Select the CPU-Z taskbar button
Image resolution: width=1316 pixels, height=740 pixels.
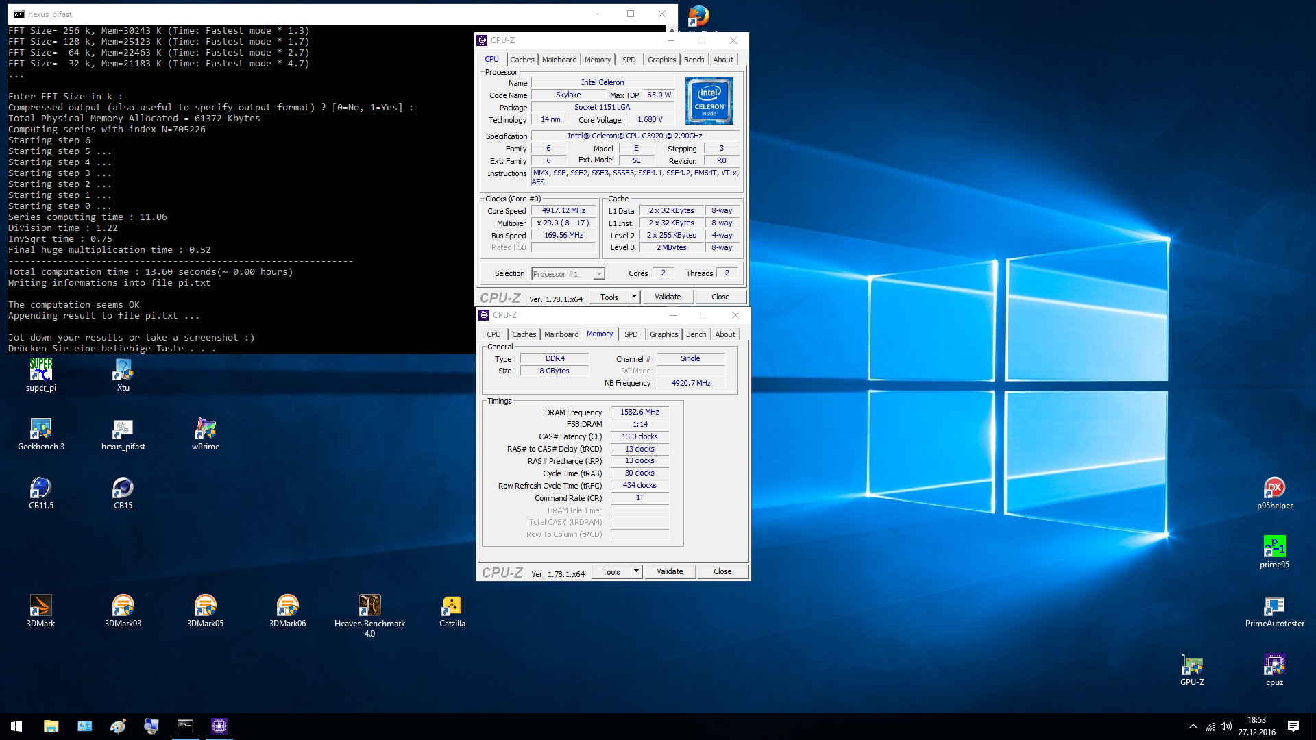tap(219, 726)
